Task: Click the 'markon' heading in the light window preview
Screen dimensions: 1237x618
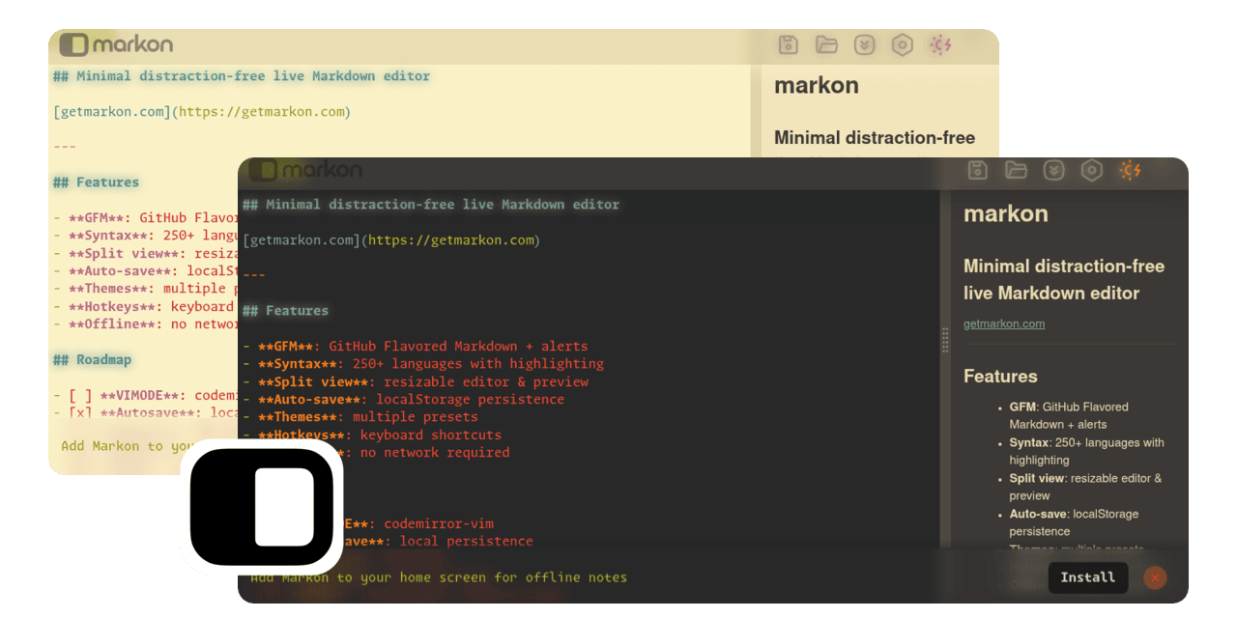Action: pyautogui.click(x=817, y=86)
